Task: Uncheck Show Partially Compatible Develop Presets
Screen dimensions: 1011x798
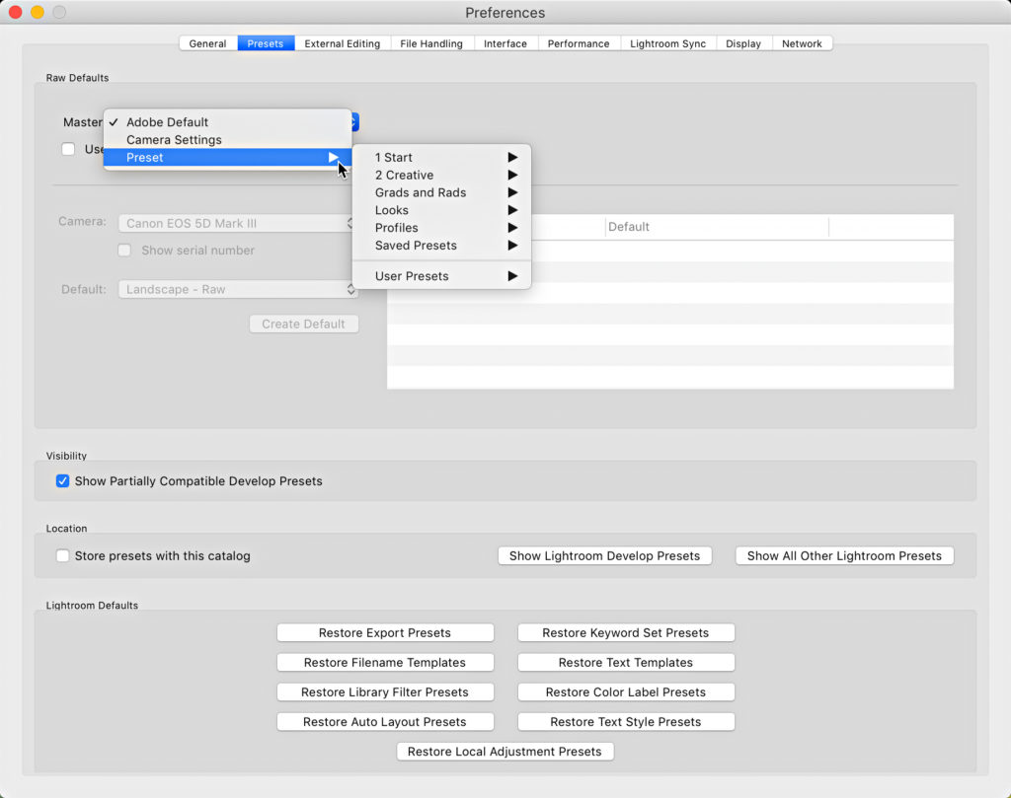Action: (62, 481)
